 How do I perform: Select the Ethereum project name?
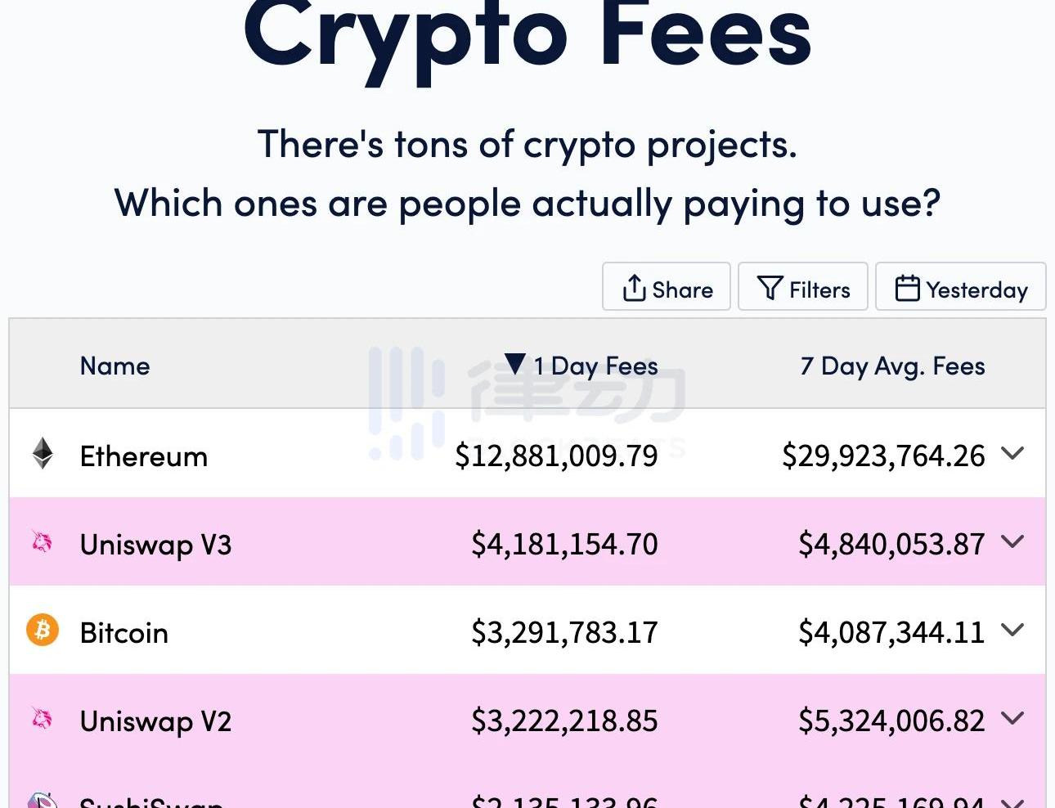[144, 456]
